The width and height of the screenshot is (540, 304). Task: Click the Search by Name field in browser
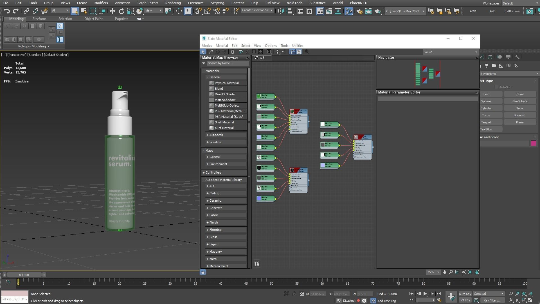(228, 63)
